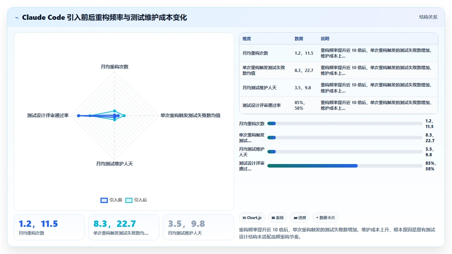The height and width of the screenshot is (254, 452).
Task: Toggle the 引入前 legend item
Action: pyautogui.click(x=111, y=200)
